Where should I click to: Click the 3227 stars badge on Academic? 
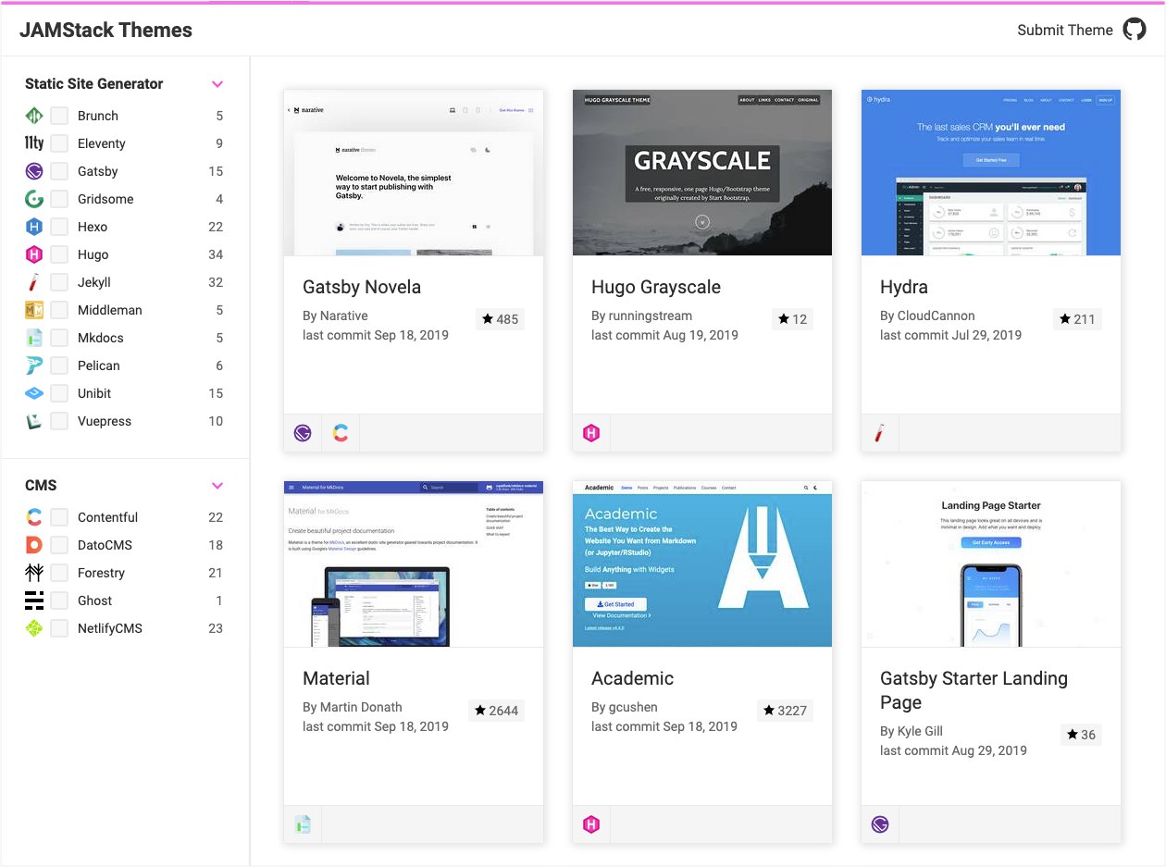[785, 711]
